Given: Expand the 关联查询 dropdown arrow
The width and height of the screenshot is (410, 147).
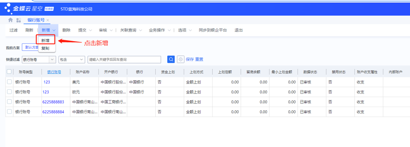Looking at the screenshot, I should [140, 30].
